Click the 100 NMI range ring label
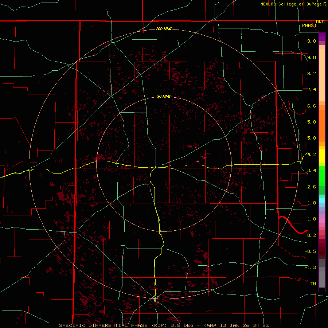 164,29
